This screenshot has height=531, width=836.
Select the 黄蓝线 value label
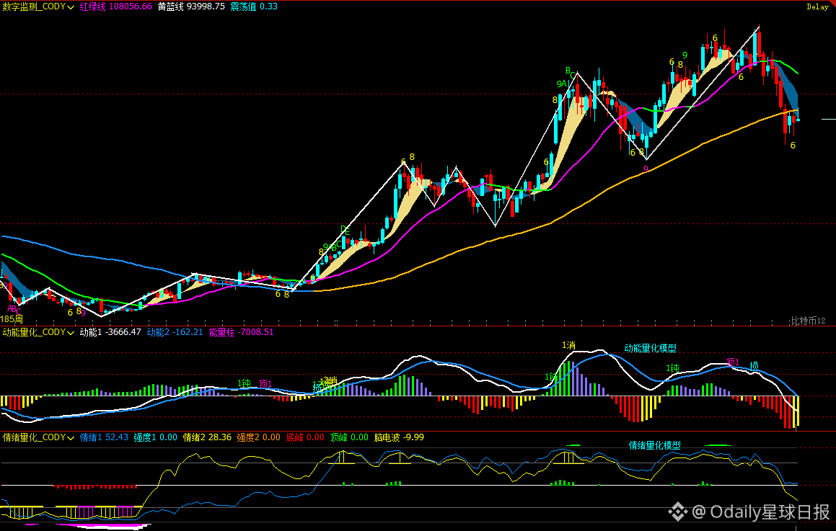pos(191,7)
